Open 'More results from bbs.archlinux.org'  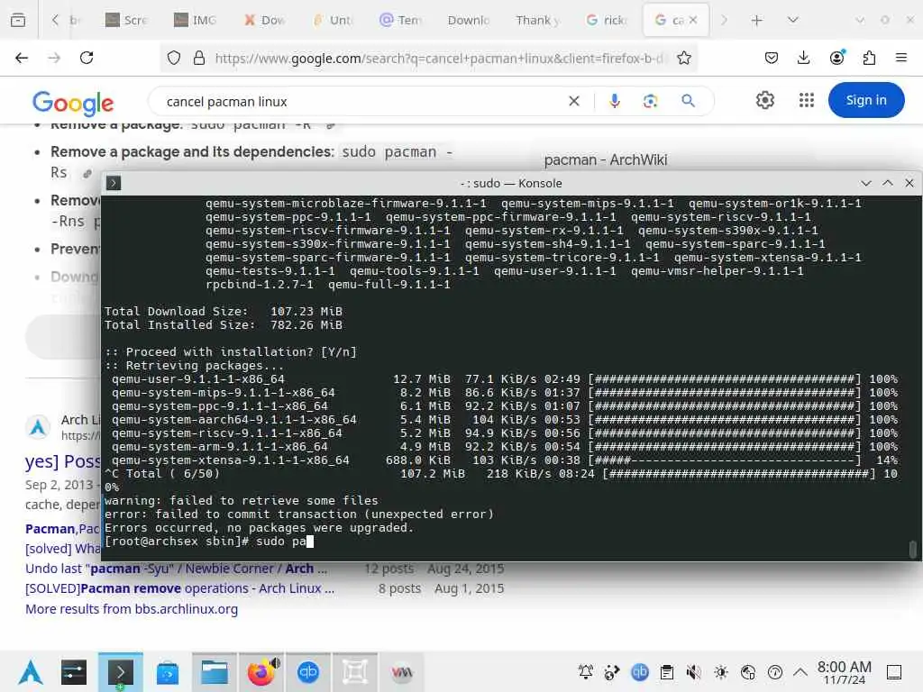pos(132,609)
